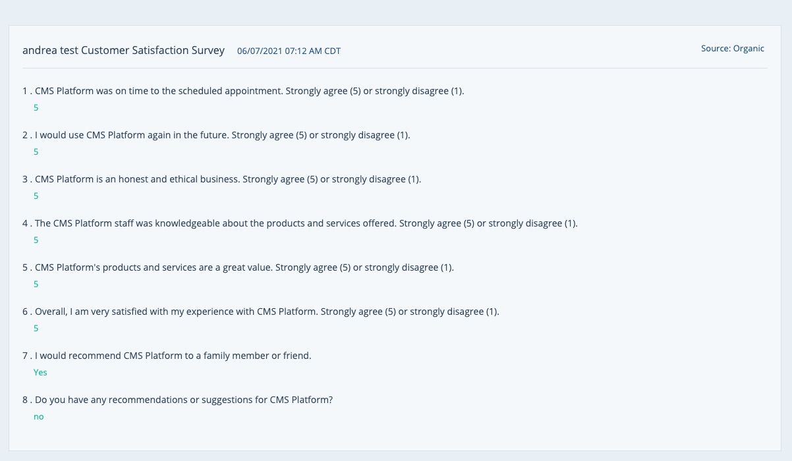Click the answer 5 under question 2

coord(36,151)
